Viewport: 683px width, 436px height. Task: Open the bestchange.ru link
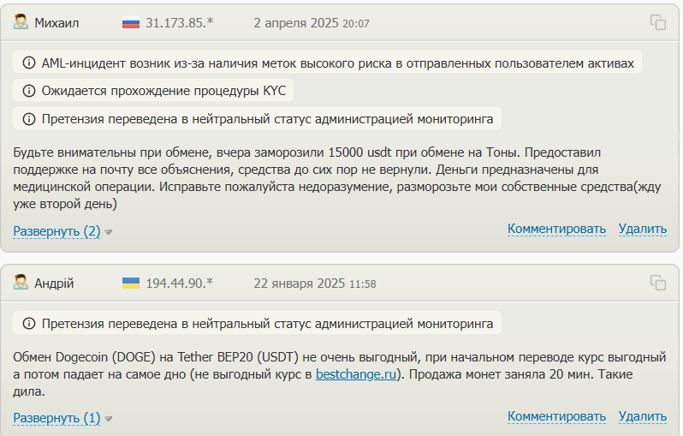[x=356, y=374]
